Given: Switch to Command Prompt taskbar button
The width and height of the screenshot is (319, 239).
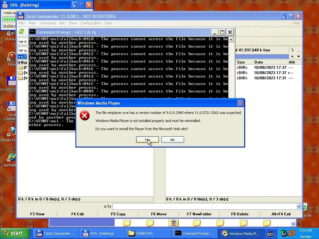Looking at the screenshot, I should (x=194, y=233).
